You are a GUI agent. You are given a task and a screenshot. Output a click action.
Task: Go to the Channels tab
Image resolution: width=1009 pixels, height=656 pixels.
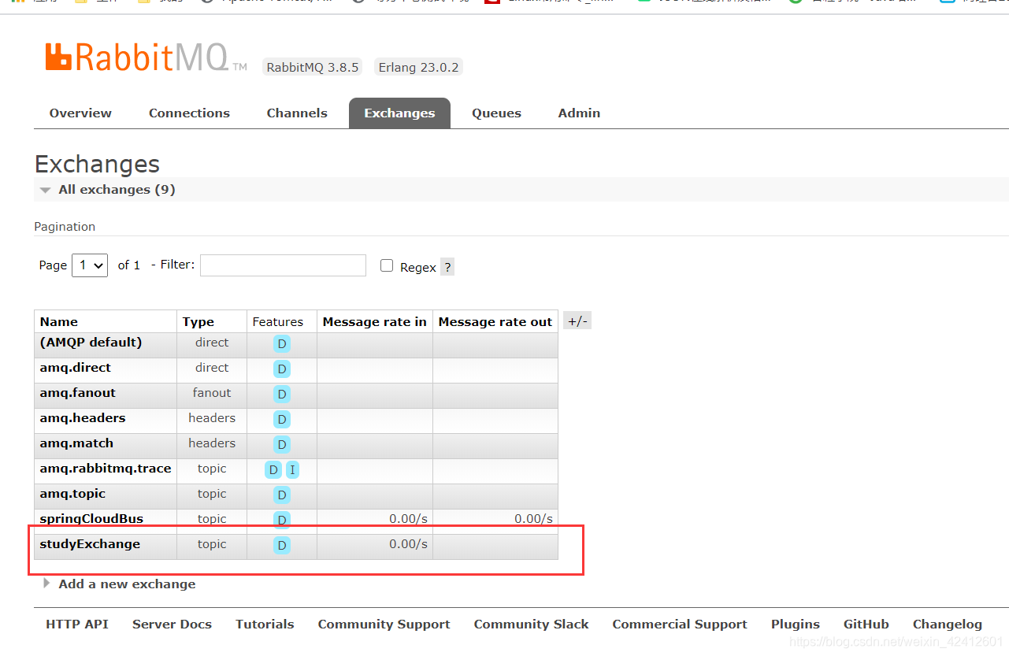click(297, 113)
